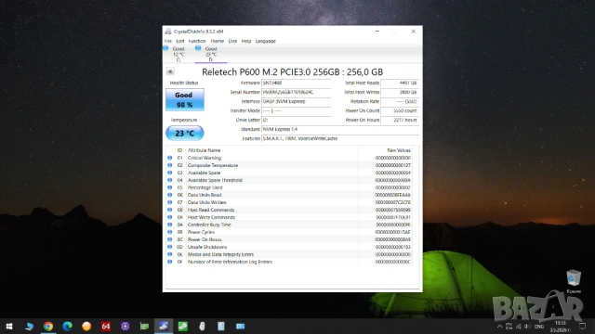Show hidden system tray icons chevron
The height and width of the screenshot is (334, 595).
click(x=500, y=327)
